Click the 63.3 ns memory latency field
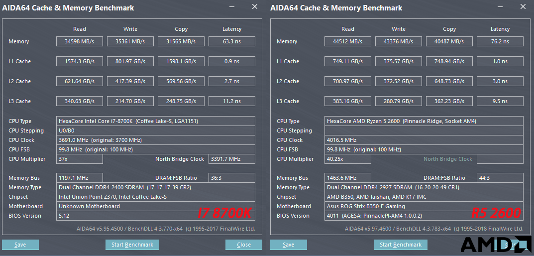Screen dimensions: 534x256 pyautogui.click(x=231, y=41)
